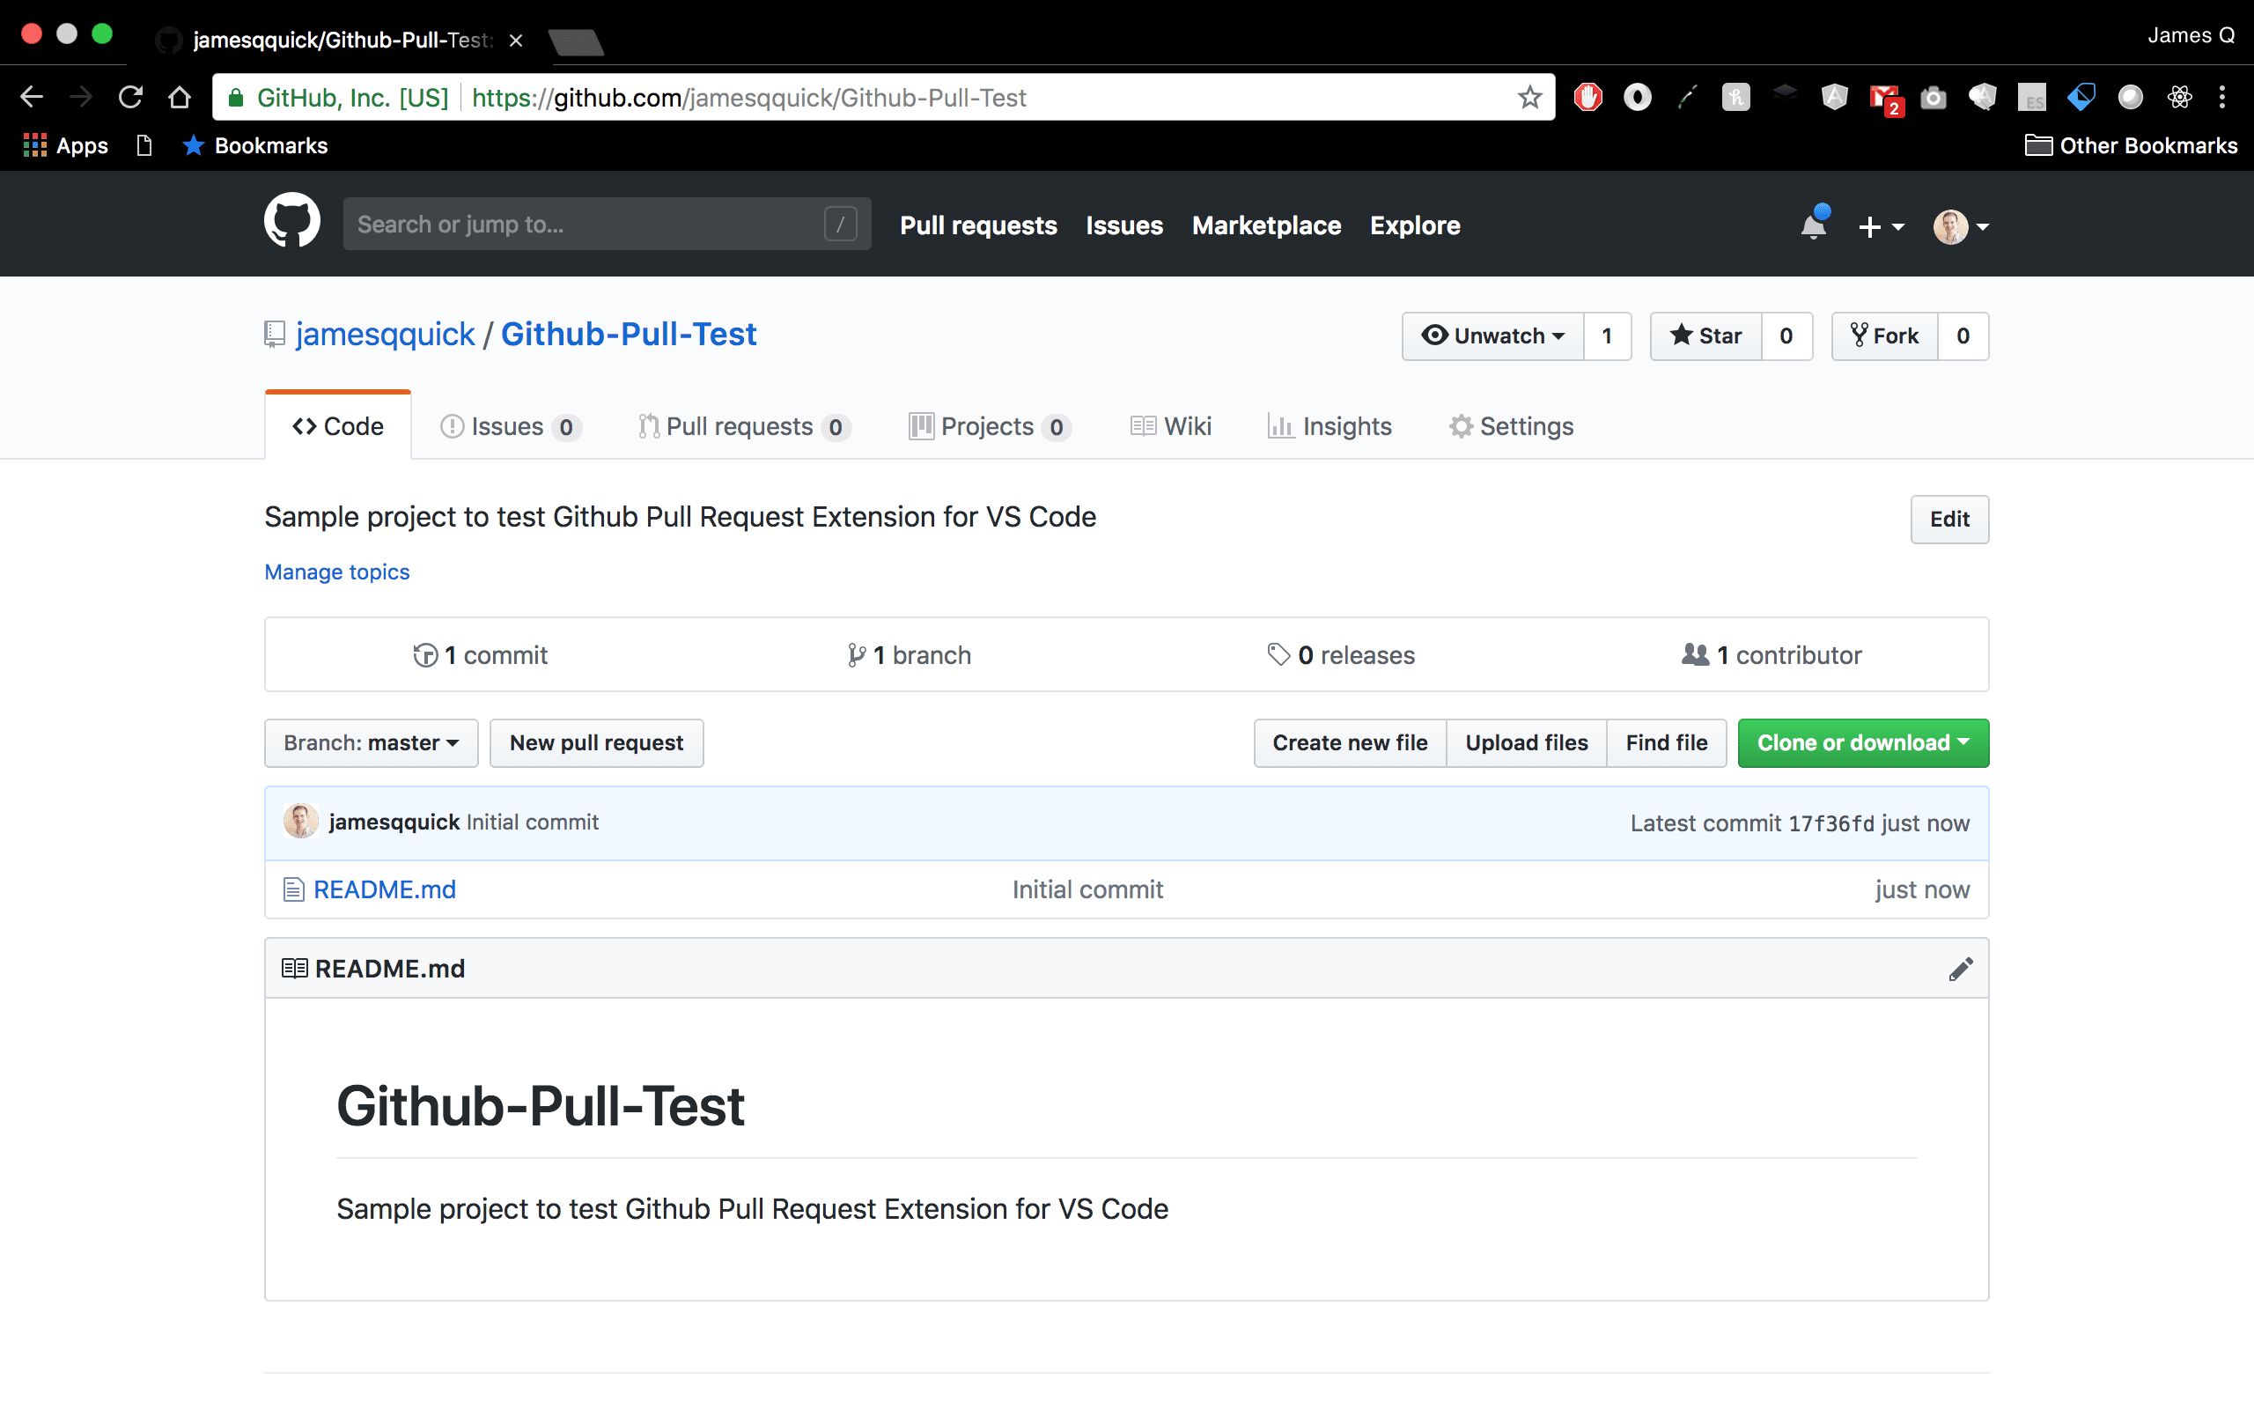Bookmark this page with the star icon
2254x1409 pixels.
tap(1529, 97)
